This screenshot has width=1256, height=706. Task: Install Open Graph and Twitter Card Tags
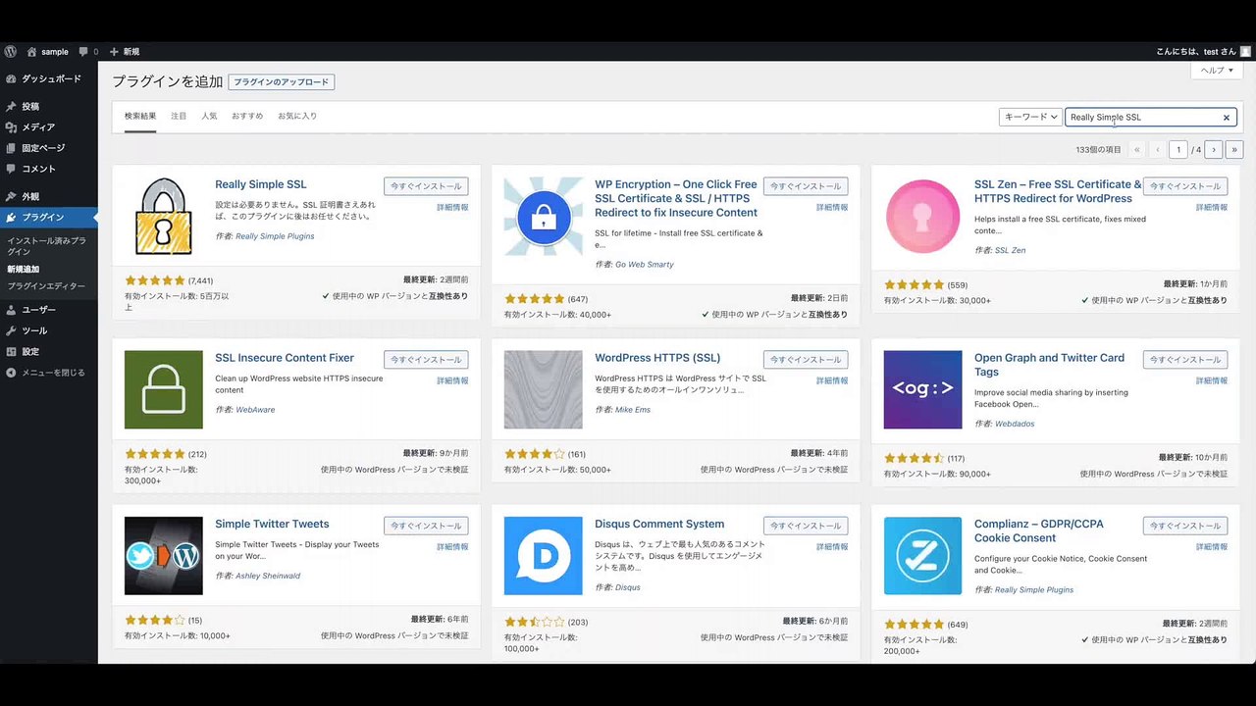(x=1185, y=360)
